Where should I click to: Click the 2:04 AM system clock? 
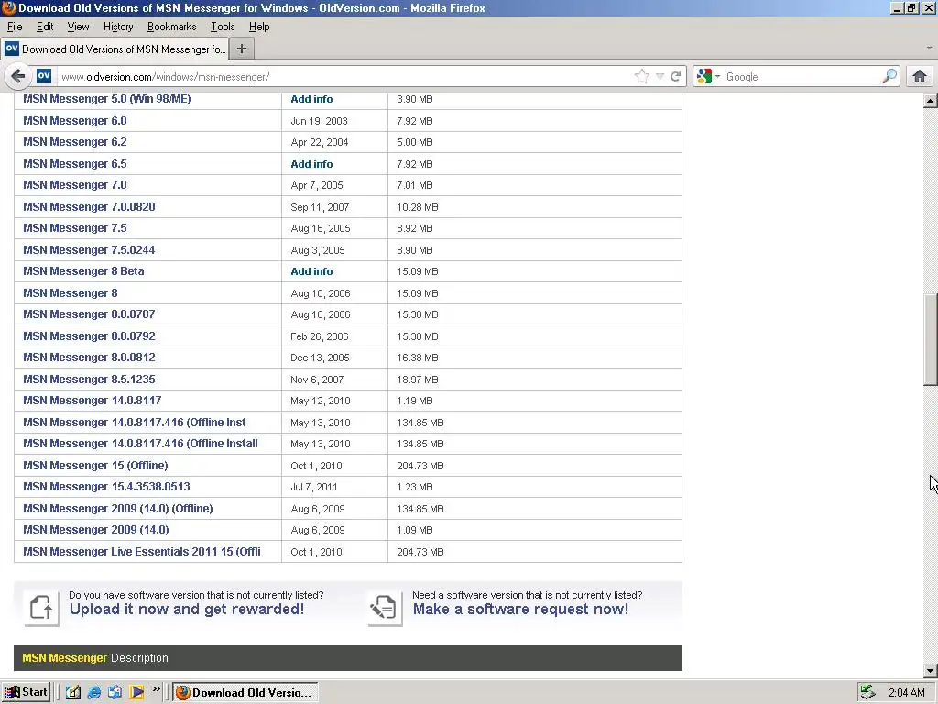click(906, 693)
